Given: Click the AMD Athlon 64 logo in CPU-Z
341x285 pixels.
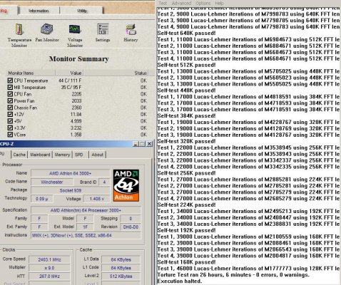Looking at the screenshot, I should click(126, 185).
